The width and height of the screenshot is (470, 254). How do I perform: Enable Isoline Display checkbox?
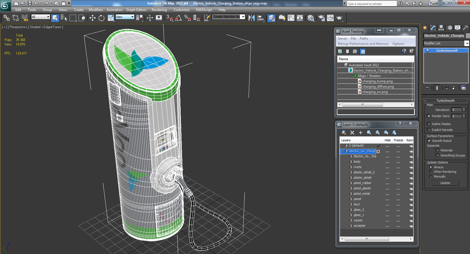[429, 124]
